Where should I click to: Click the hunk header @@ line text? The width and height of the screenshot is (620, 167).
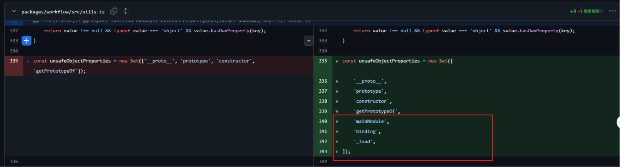(x=171, y=21)
